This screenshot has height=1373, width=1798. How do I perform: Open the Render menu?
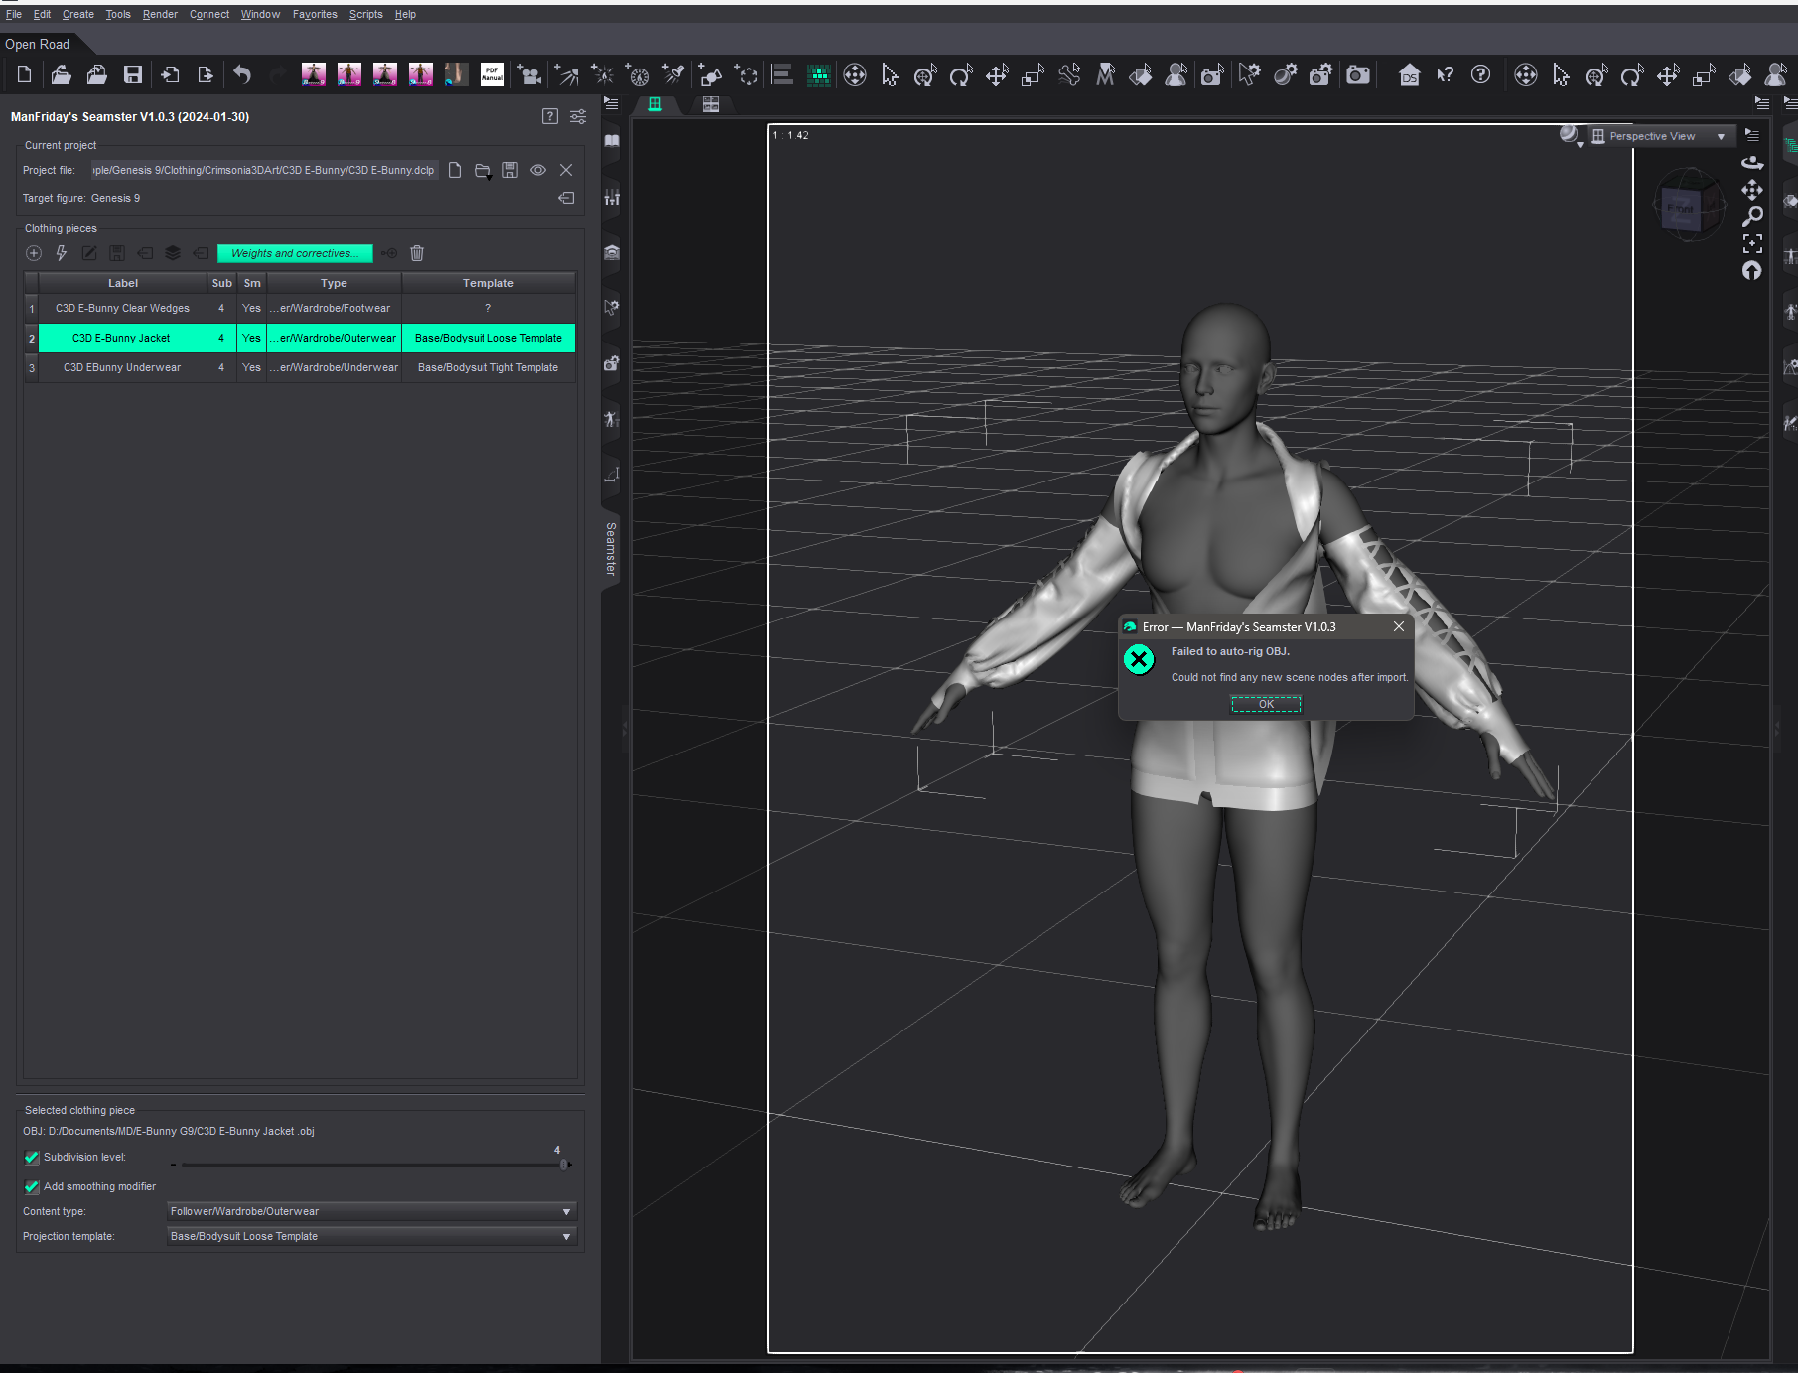tap(160, 14)
